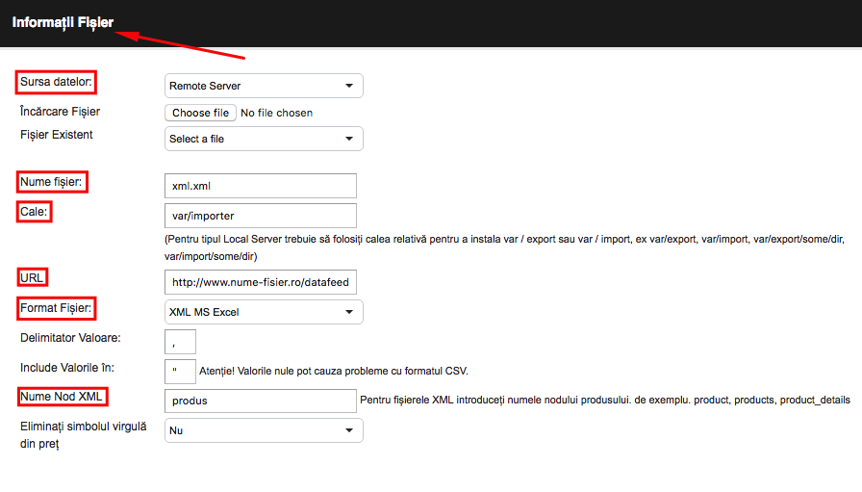Click the URL input field
This screenshot has height=492, width=862.
[261, 282]
